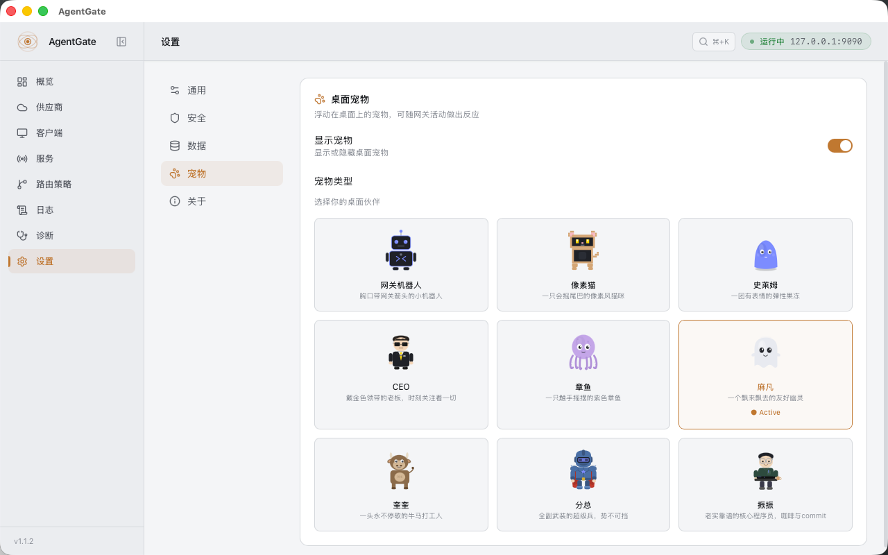Screen dimensions: 888x555
Task: Click the 数据 database icon
Action: point(175,146)
